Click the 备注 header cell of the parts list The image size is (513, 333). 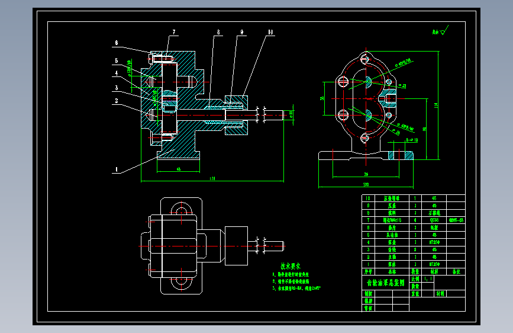pyautogui.click(x=456, y=272)
